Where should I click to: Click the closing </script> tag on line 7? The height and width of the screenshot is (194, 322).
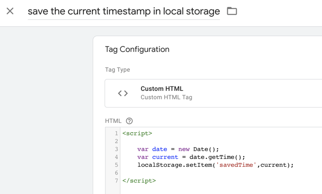(x=139, y=181)
